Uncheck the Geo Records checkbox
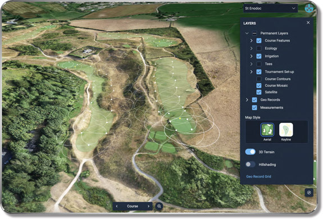This screenshot has width=323, height=219. click(x=254, y=100)
